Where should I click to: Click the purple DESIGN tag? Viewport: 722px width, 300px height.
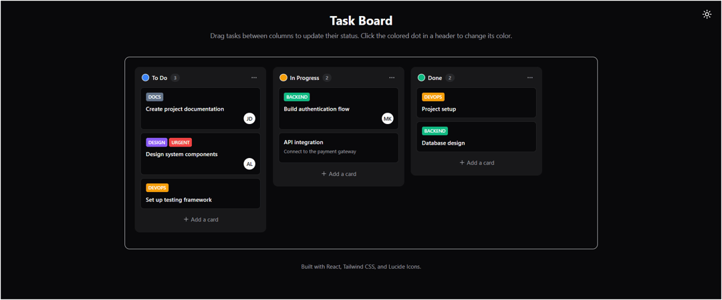tap(156, 143)
